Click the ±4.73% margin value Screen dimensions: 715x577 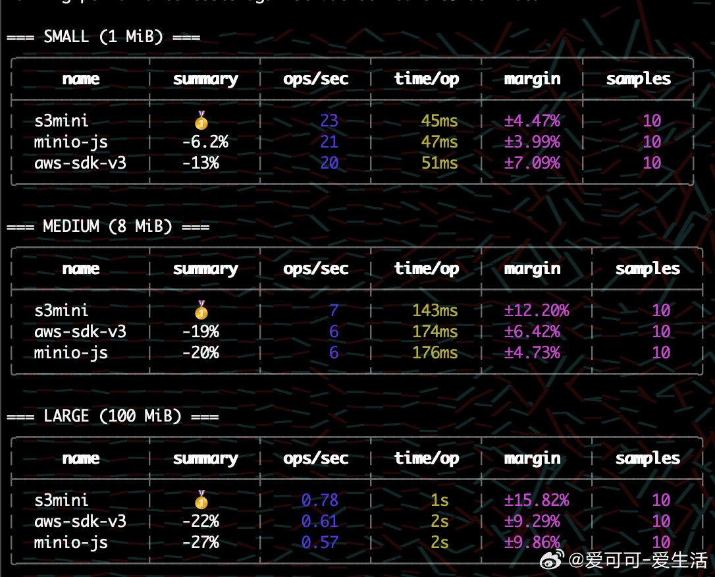pos(532,352)
